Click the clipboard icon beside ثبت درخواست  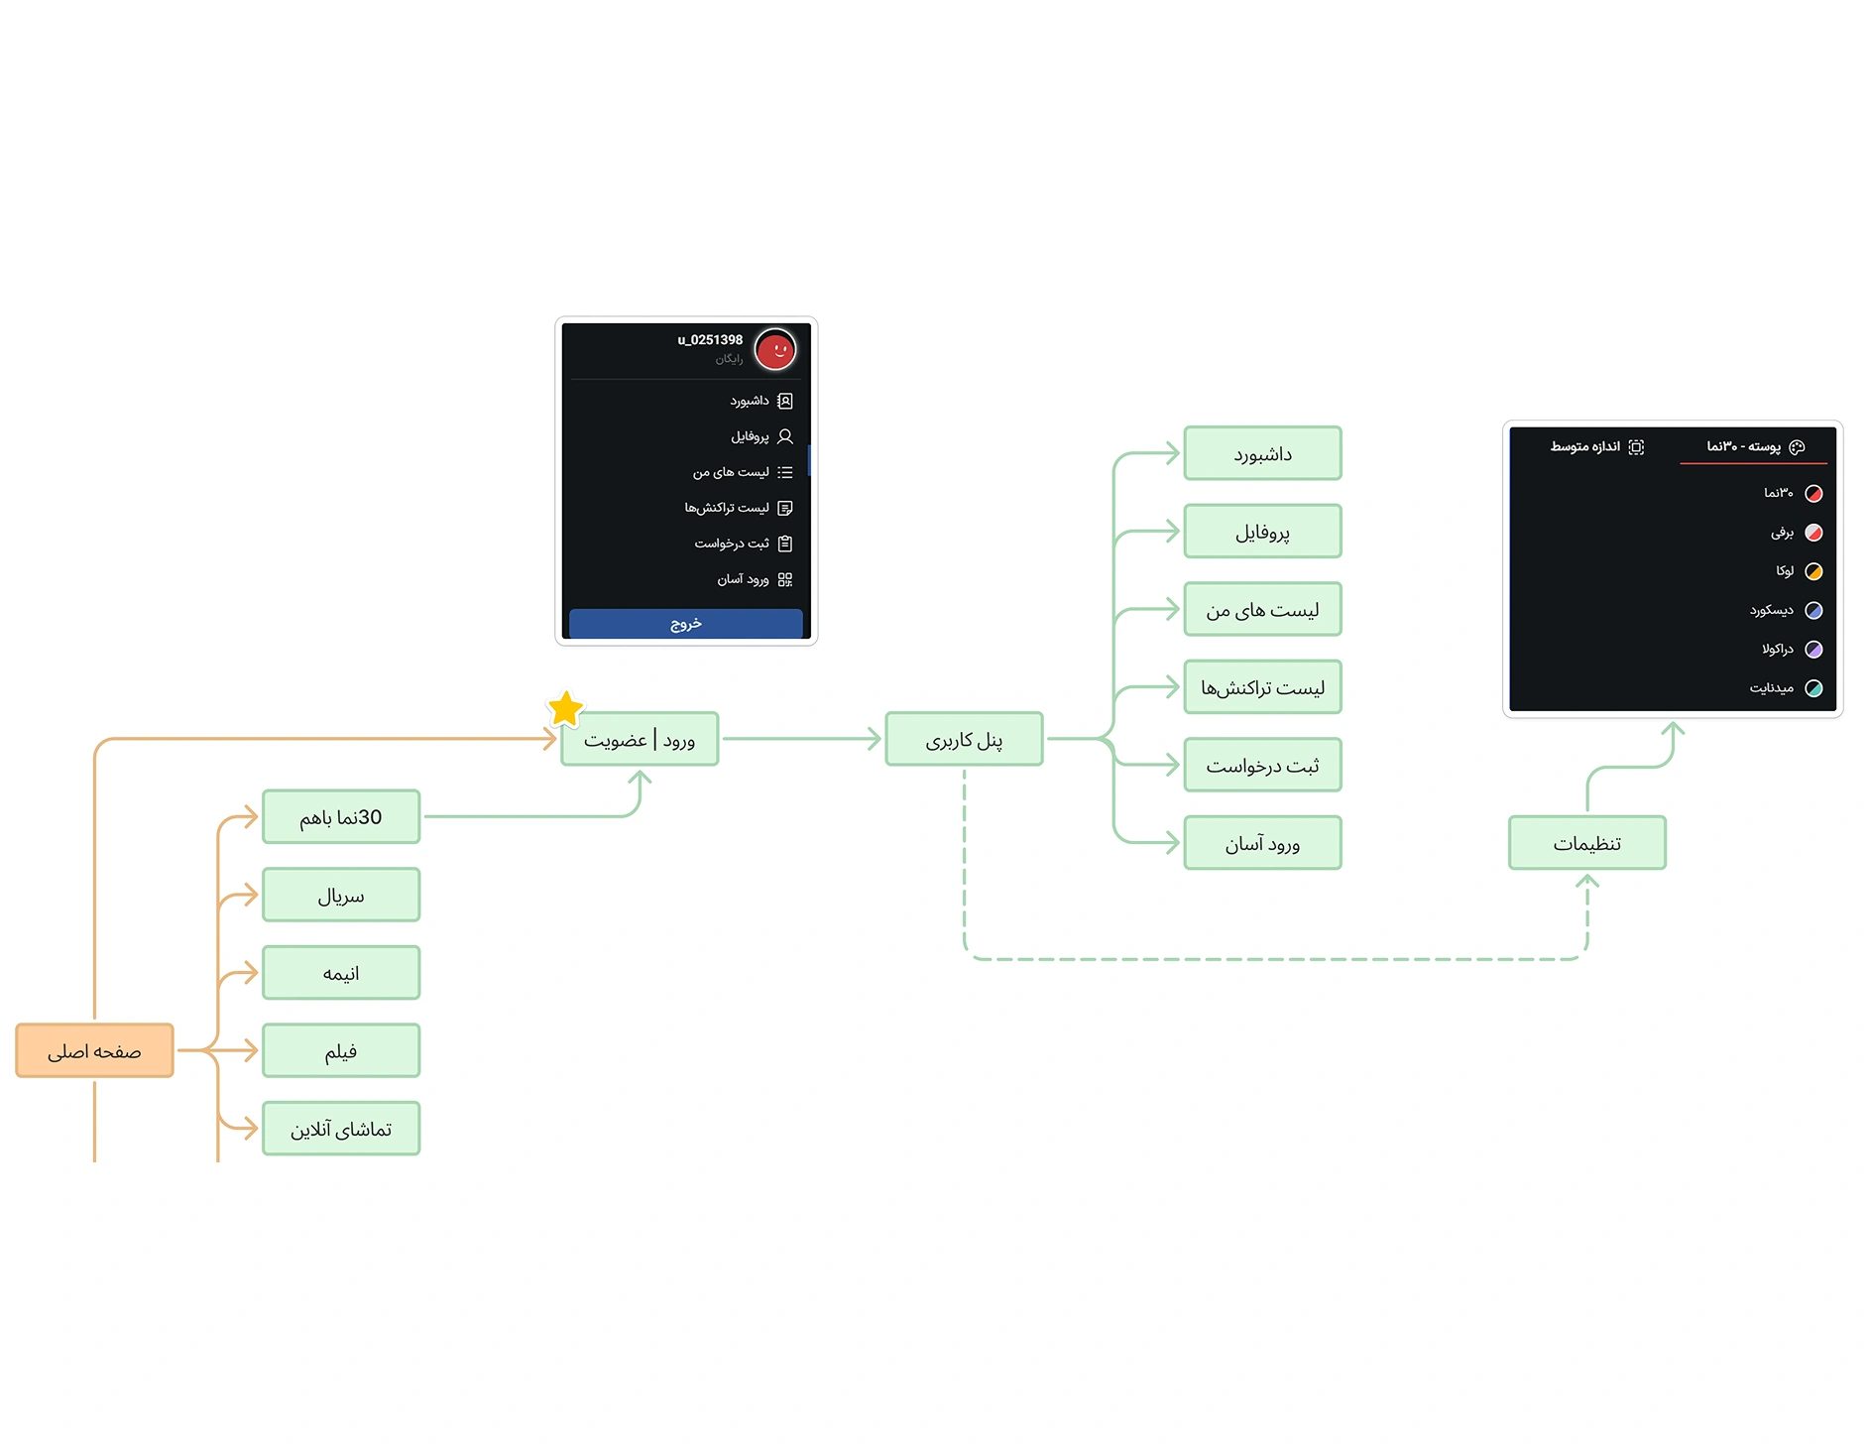[x=785, y=544]
